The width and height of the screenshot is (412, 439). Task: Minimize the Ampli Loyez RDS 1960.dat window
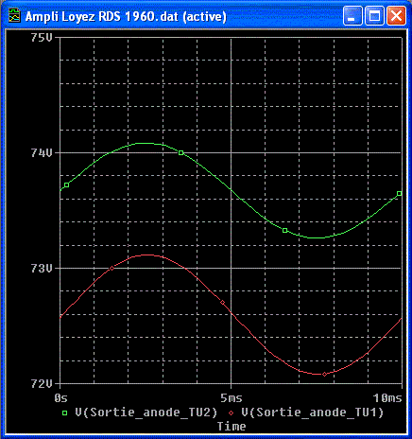point(352,16)
